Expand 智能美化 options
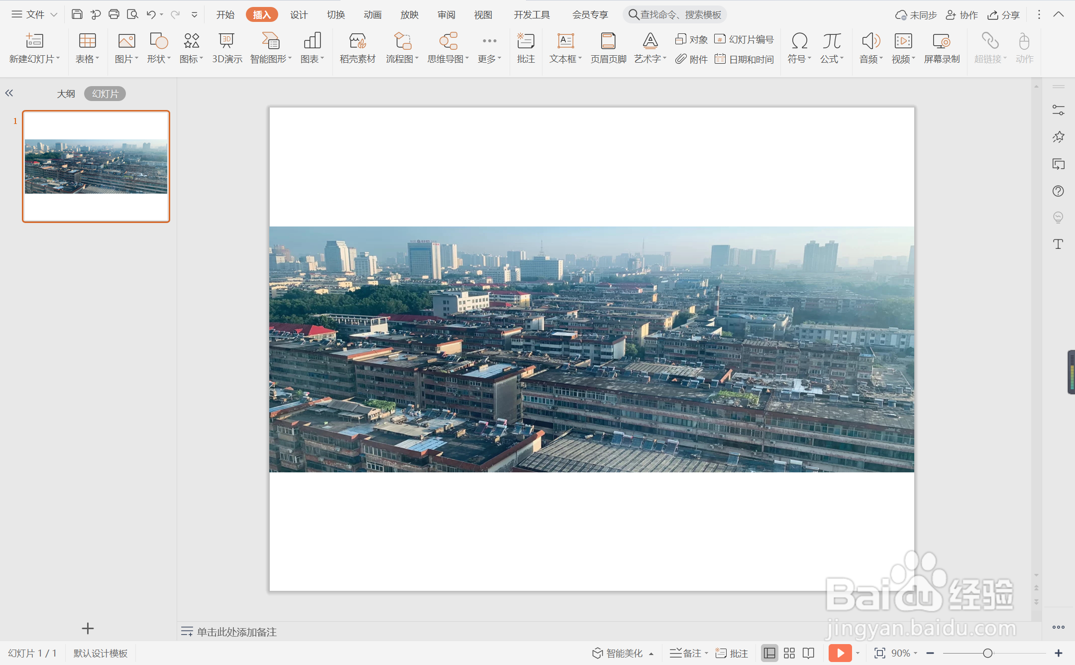This screenshot has height=665, width=1075. 651,654
